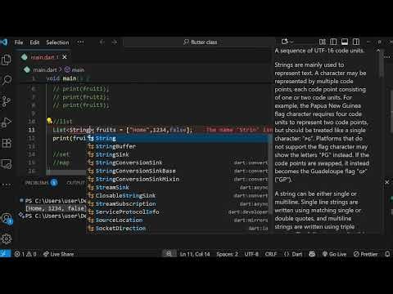Show additional views ellipsis in activity bar
The image size is (393, 294).
(7, 185)
